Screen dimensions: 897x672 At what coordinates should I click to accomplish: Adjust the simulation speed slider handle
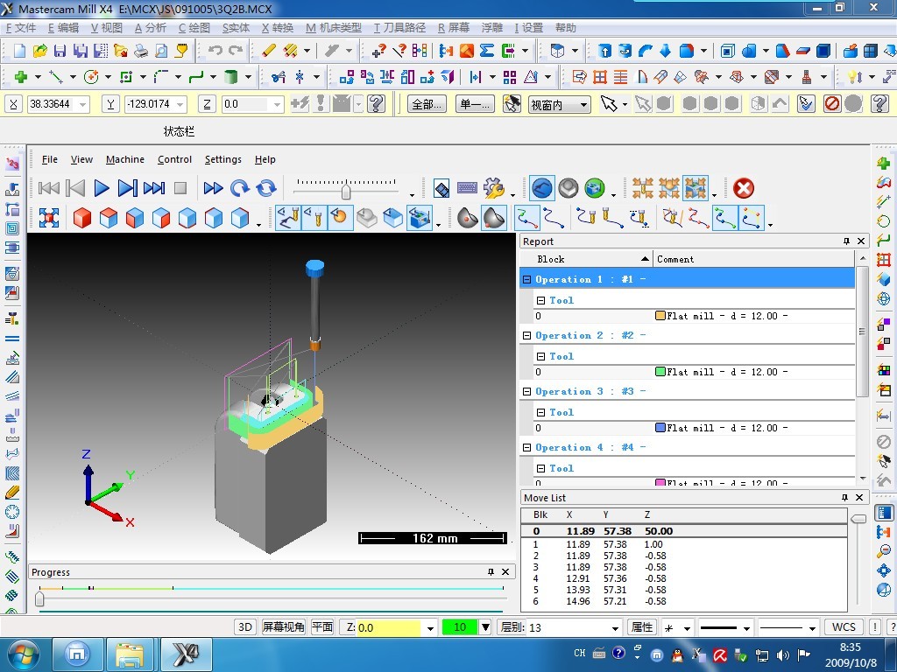[x=345, y=190]
